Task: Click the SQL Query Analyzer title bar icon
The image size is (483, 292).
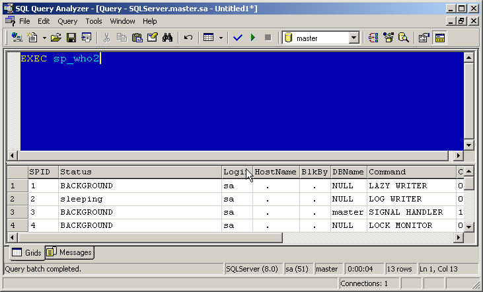Action: coord(9,9)
